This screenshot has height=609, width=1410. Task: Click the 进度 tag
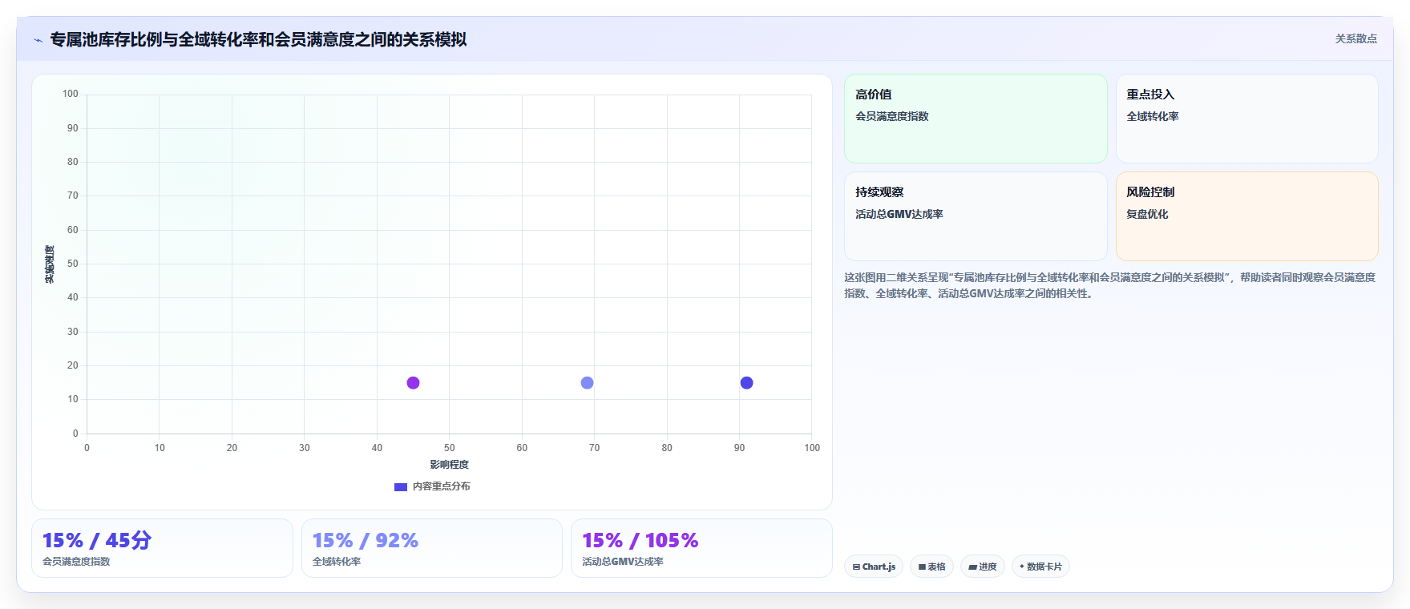pyautogui.click(x=983, y=567)
